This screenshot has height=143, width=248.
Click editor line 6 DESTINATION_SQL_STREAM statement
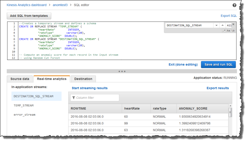pyautogui.click(x=59, y=39)
